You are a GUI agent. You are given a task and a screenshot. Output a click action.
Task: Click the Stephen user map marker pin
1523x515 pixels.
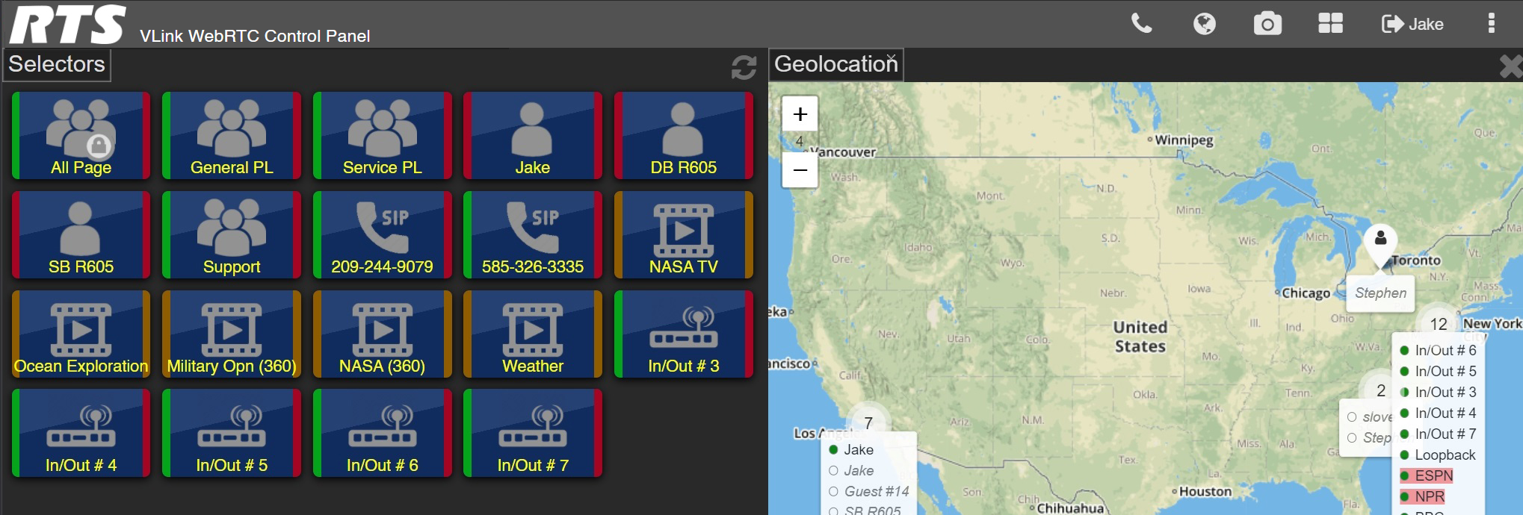1380,246
